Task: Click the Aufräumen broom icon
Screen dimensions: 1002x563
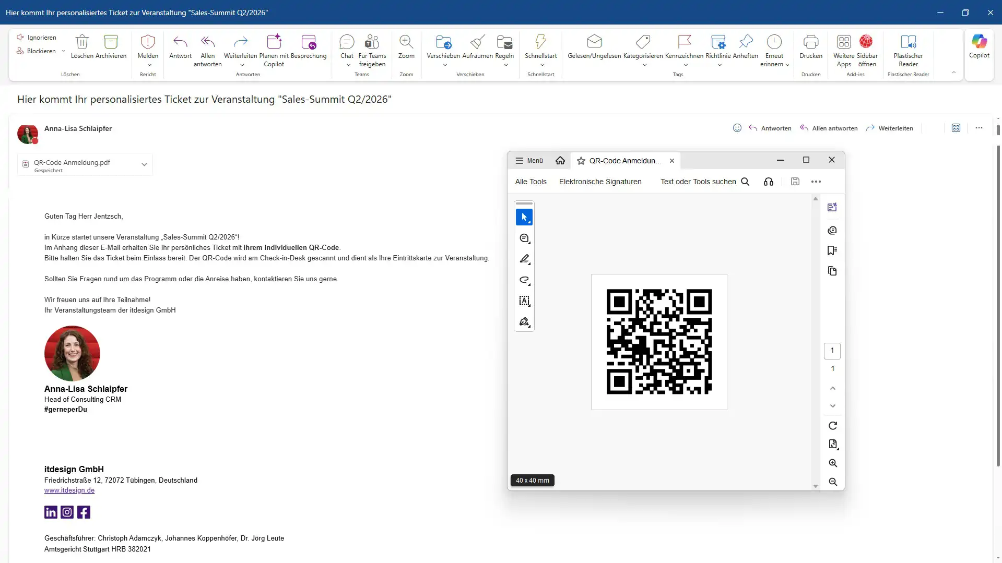Action: [477, 42]
